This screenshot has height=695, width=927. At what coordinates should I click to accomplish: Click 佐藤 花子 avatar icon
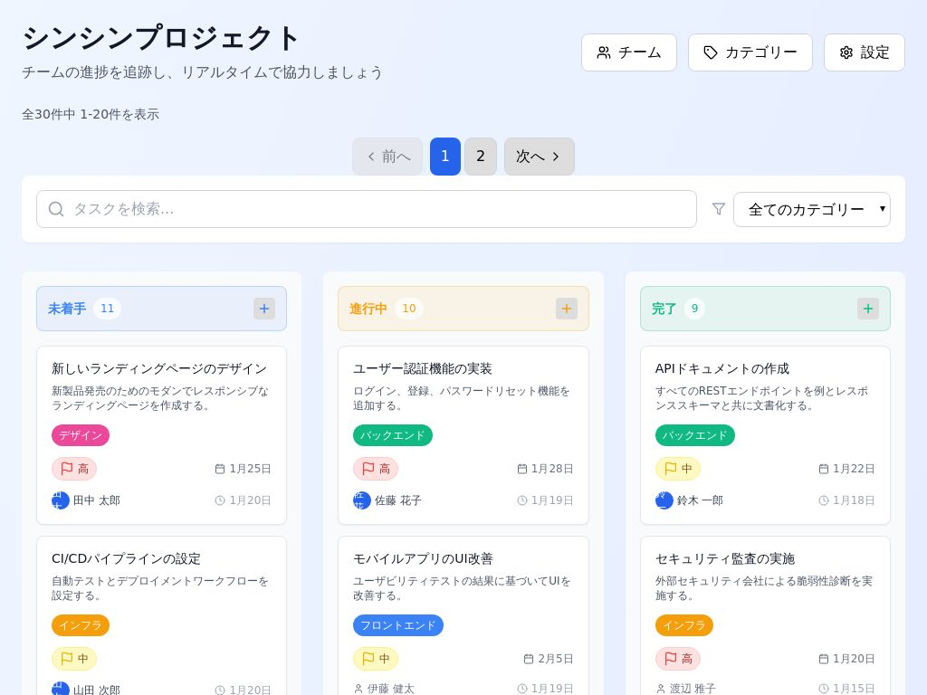click(362, 500)
